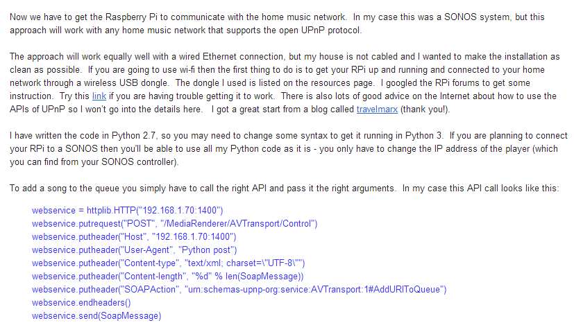Click the putrequest POST code line
Viewport: 574px width, 332px height.
pyautogui.click(x=175, y=224)
